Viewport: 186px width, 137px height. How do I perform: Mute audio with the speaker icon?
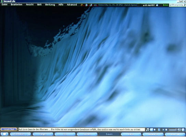point(179,130)
